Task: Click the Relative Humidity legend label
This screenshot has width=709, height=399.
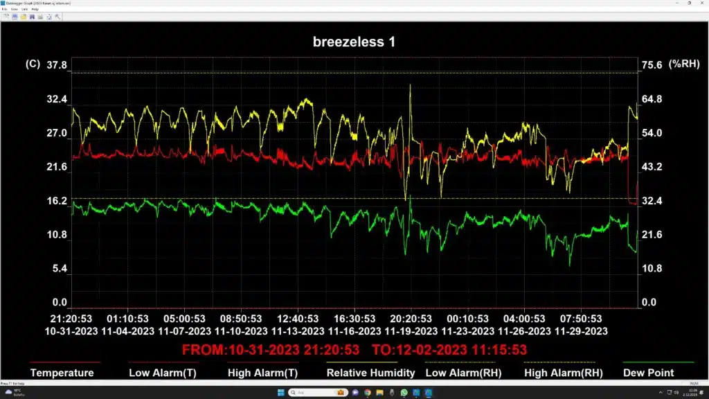Action: point(371,373)
